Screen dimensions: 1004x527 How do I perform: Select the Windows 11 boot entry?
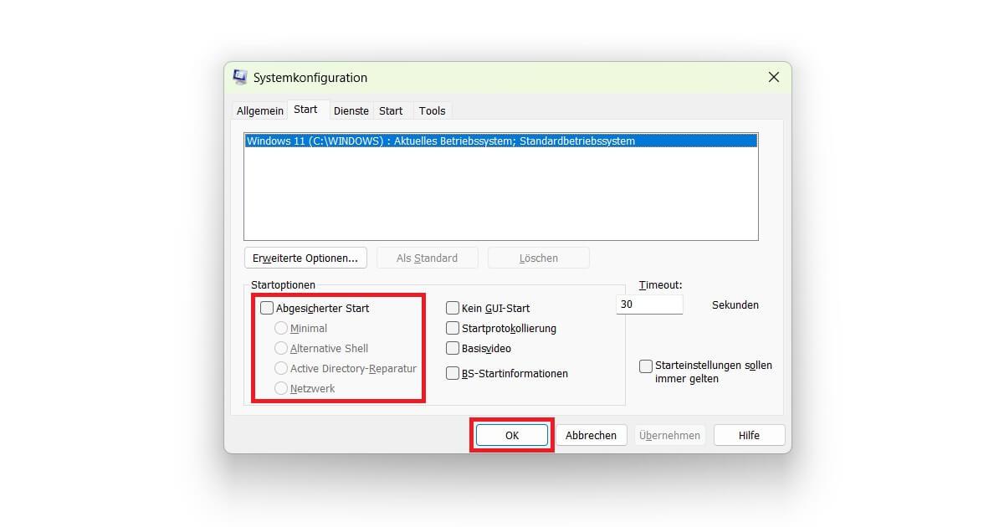click(x=440, y=141)
